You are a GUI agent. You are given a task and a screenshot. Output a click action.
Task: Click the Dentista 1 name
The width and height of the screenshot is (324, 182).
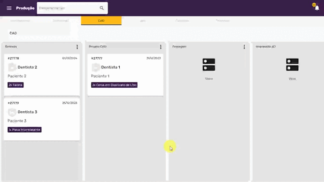click(110, 67)
